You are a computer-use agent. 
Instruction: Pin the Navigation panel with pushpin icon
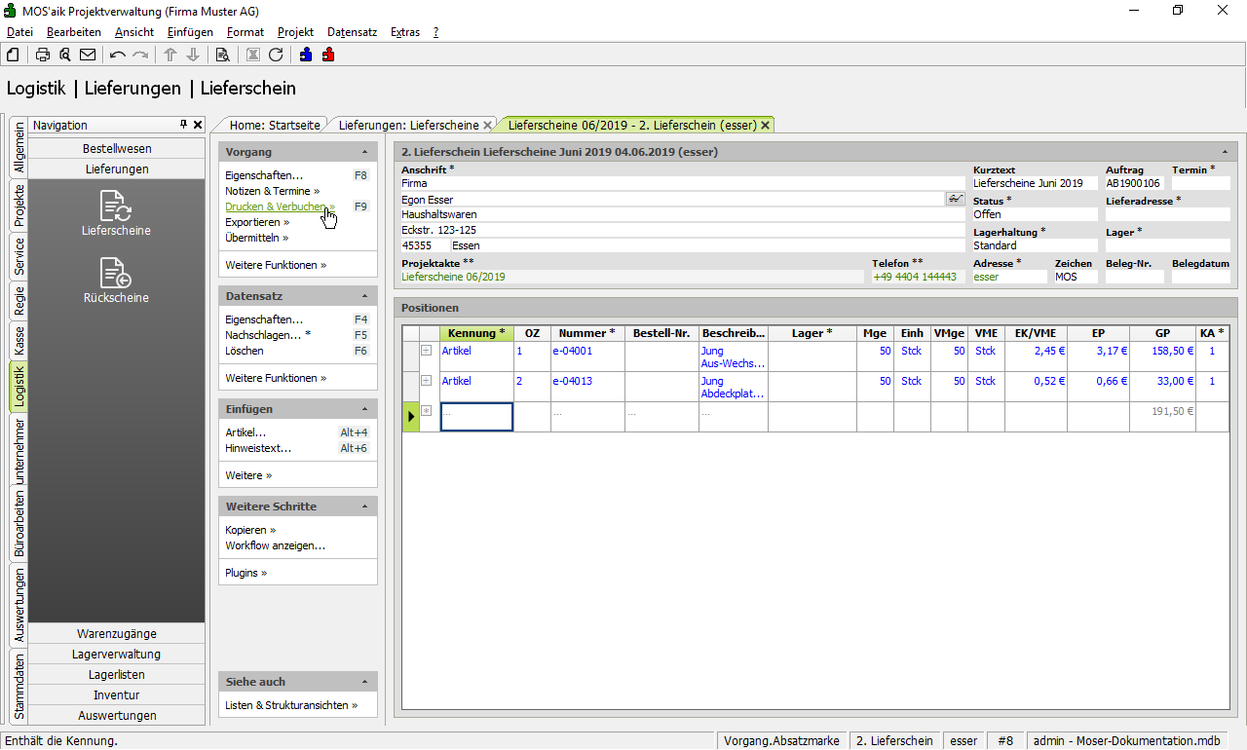pos(183,125)
